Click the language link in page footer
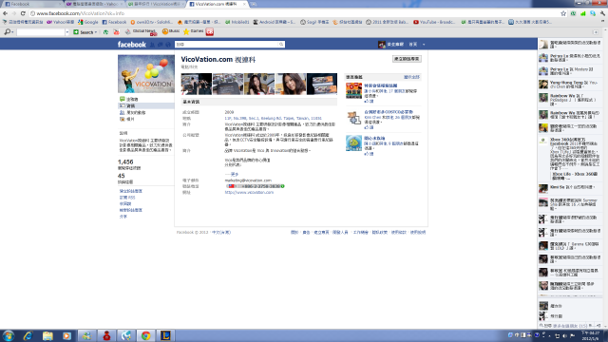The height and width of the screenshot is (342, 608). click(x=221, y=232)
